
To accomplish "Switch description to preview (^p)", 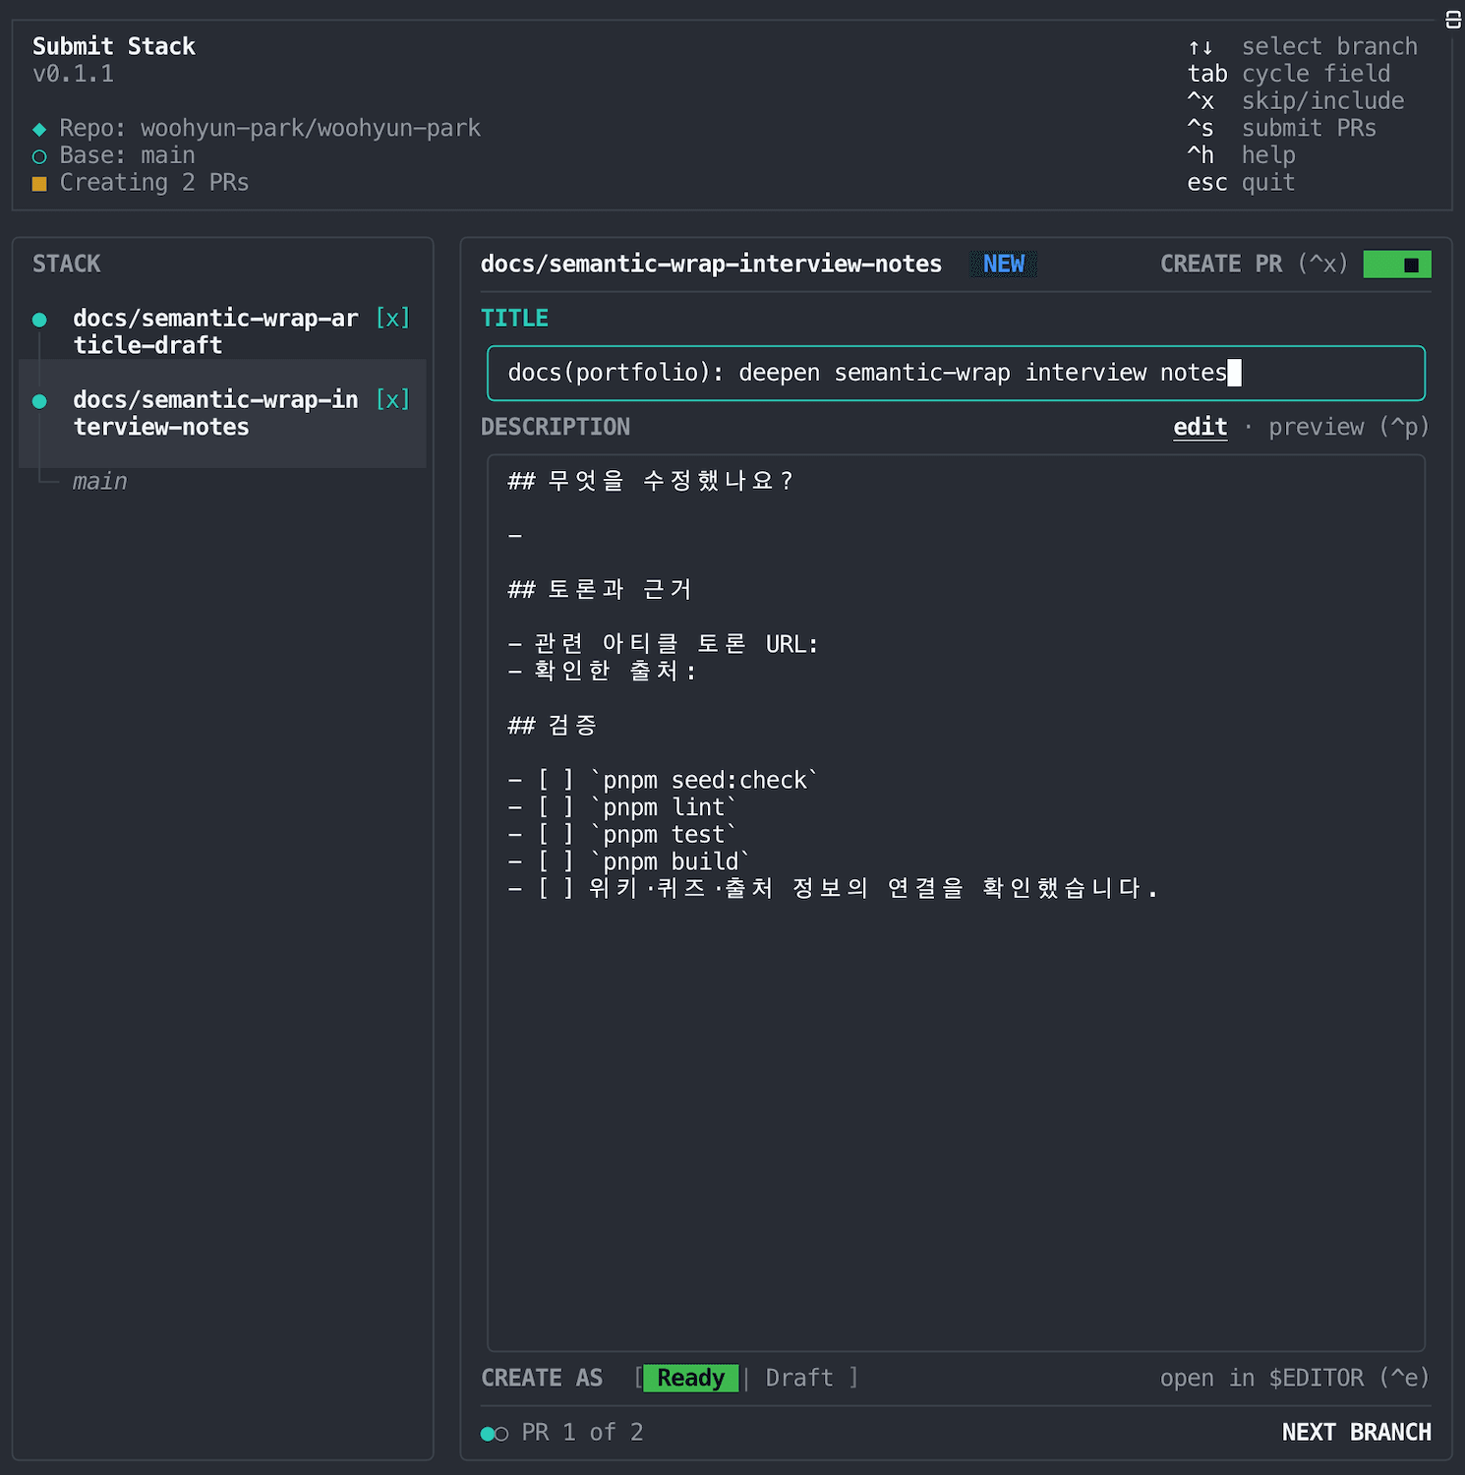I will click(1348, 427).
